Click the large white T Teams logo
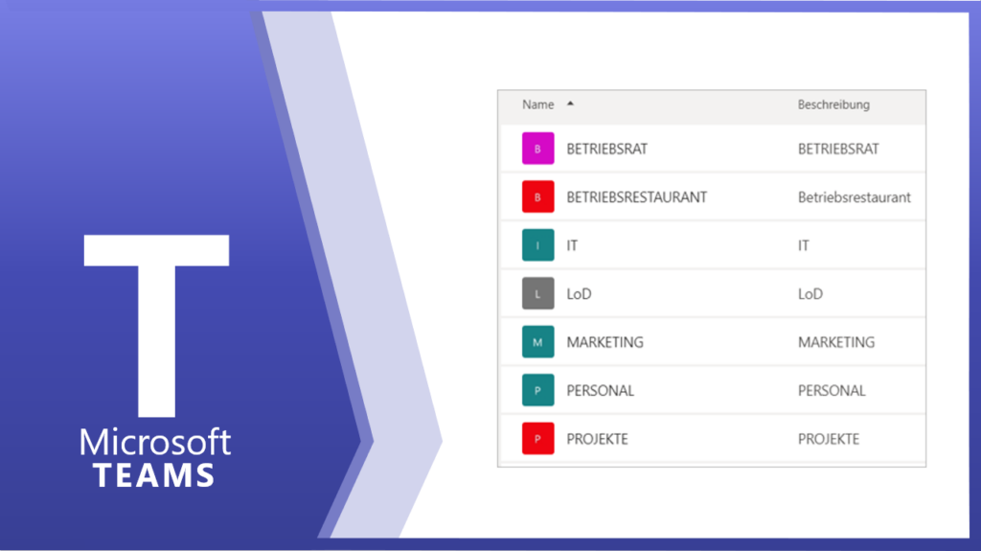The image size is (981, 551). tap(156, 326)
